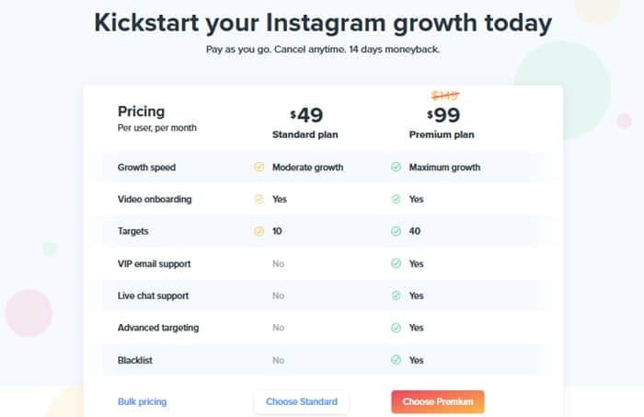Click the $99 Premium plan price
Viewport: 644px width, 417px height.
(443, 115)
